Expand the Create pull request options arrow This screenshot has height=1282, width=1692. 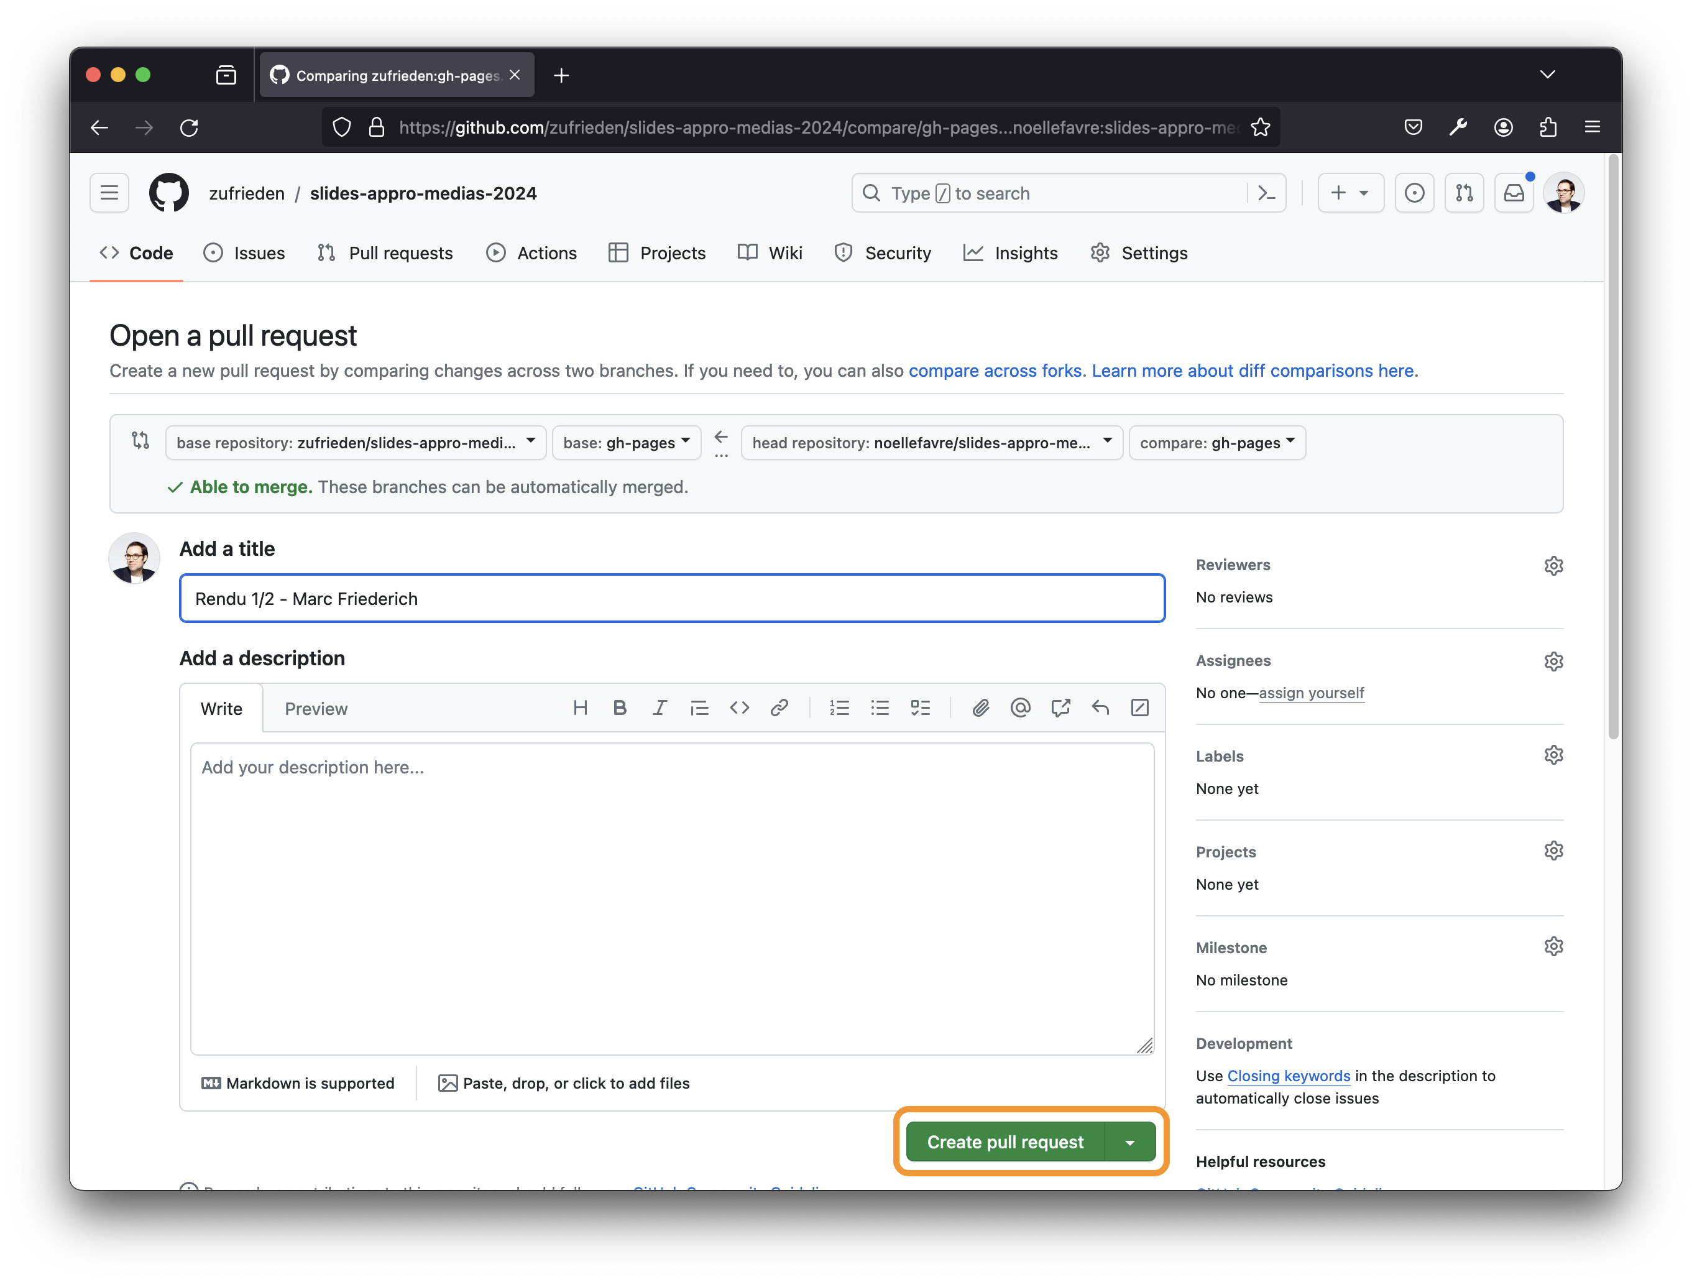[x=1130, y=1142]
